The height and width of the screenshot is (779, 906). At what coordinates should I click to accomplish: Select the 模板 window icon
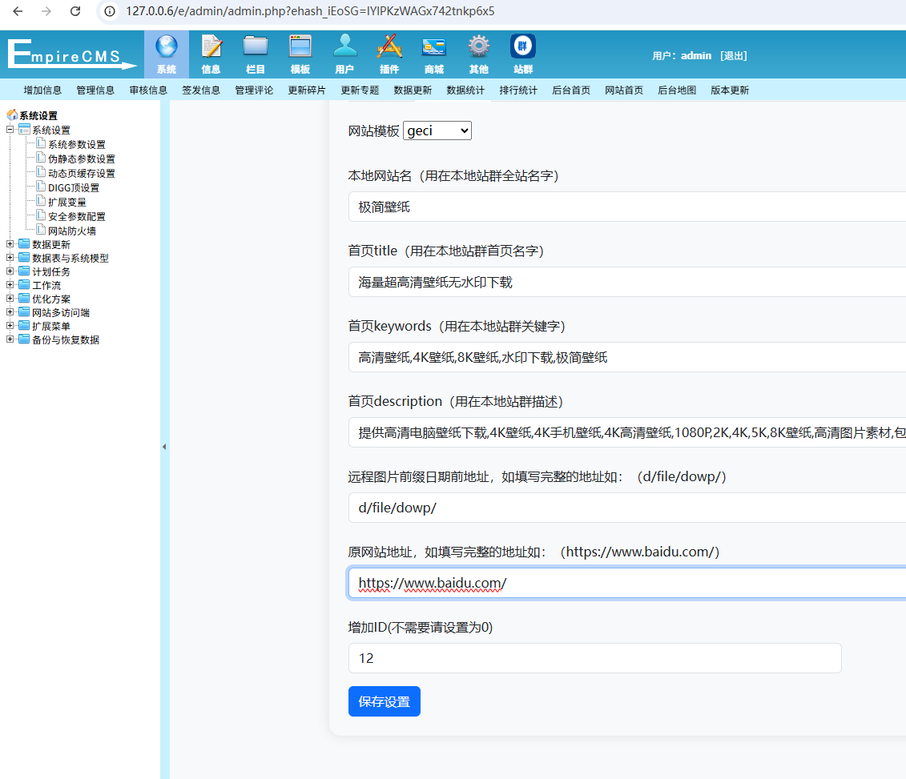point(300,46)
